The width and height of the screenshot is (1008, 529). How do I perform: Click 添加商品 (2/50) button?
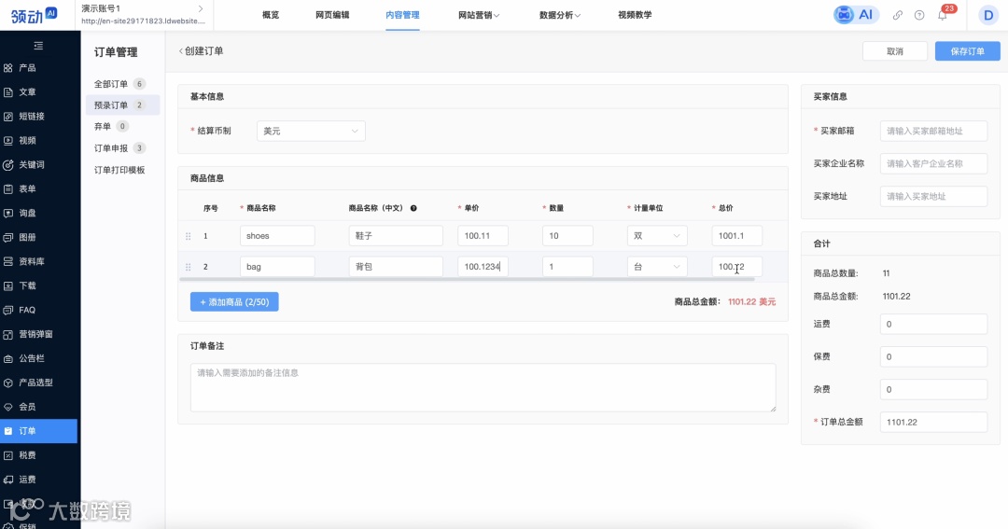234,302
